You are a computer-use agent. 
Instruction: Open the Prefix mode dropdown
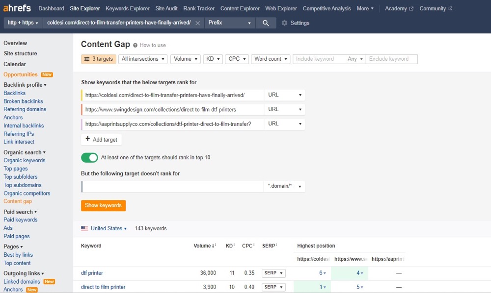[229, 23]
